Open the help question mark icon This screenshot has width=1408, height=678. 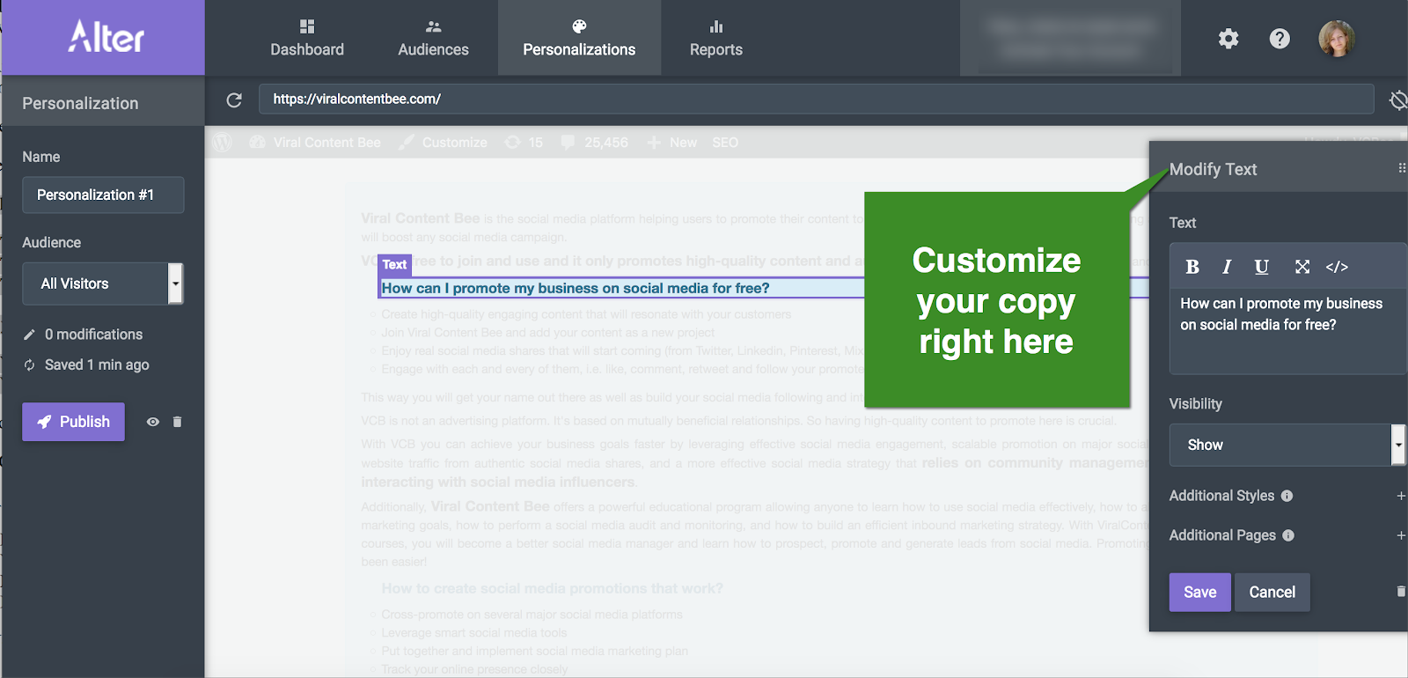click(x=1280, y=39)
